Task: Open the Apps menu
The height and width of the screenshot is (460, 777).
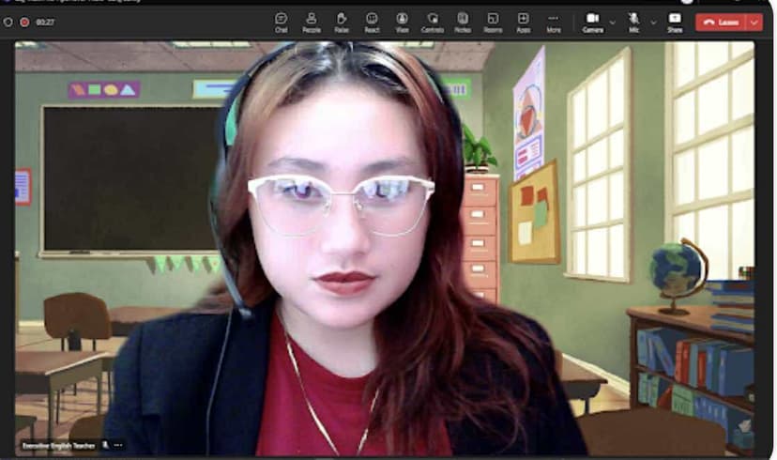Action: (523, 22)
